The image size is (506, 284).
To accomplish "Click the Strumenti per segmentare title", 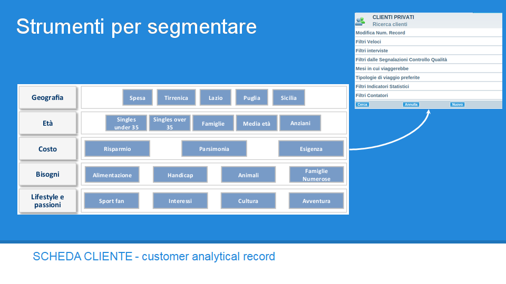I will tap(137, 27).
